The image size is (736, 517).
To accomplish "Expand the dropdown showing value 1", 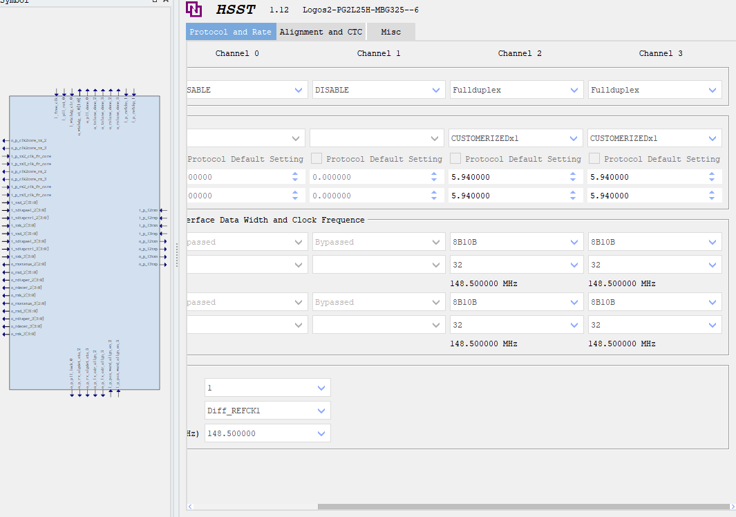I will pyautogui.click(x=267, y=388).
